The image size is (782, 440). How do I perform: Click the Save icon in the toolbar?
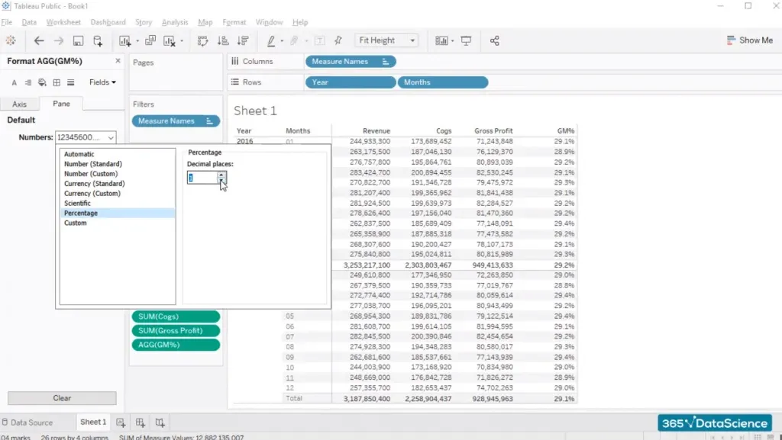click(78, 40)
